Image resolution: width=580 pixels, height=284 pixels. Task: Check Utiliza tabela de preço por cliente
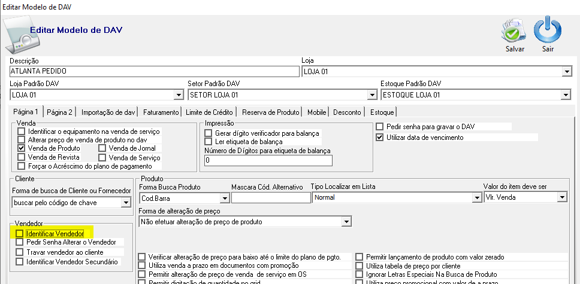pyautogui.click(x=360, y=265)
